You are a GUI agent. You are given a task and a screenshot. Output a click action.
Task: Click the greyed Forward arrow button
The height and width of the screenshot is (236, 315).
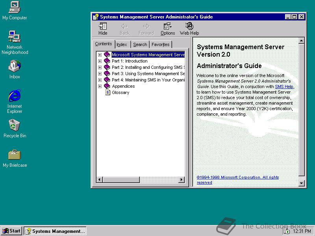(x=146, y=29)
